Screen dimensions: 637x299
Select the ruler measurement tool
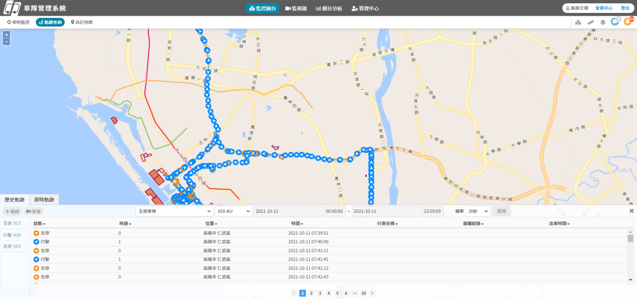click(590, 23)
